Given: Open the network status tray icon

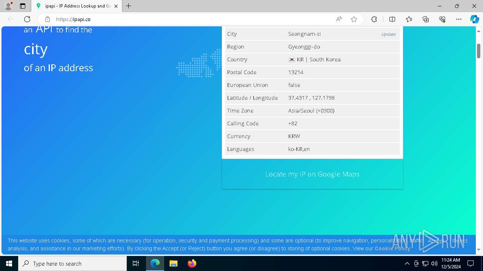Looking at the screenshot, I should coord(425,263).
